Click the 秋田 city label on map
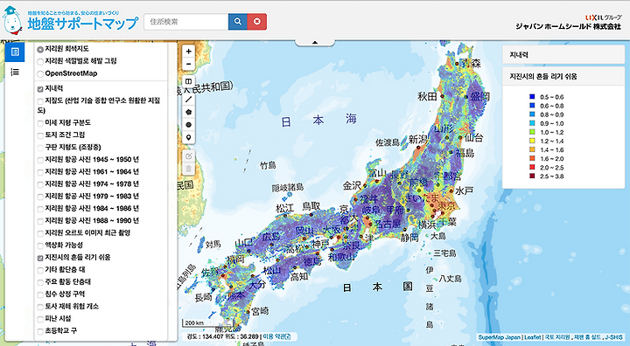Screen dimensions: 630x346 click(x=427, y=96)
